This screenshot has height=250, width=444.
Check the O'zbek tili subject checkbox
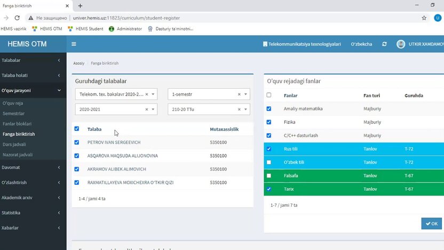click(x=269, y=162)
